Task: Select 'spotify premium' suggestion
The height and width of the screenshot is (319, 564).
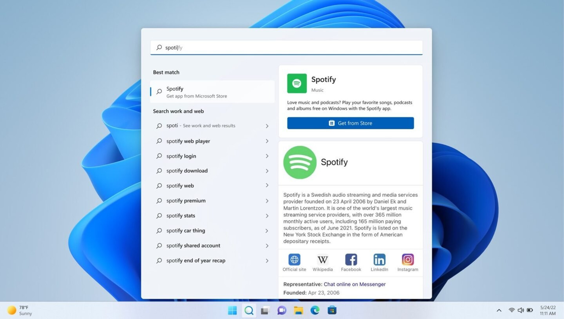Action: coord(212,201)
